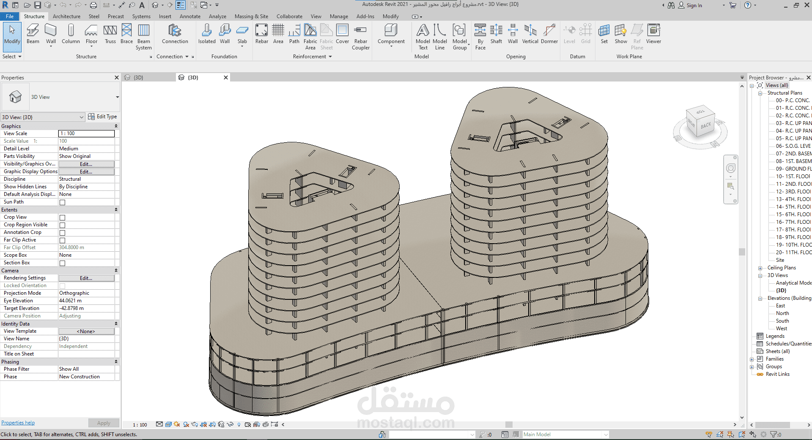Expand the Select panel dropdown

point(12,57)
